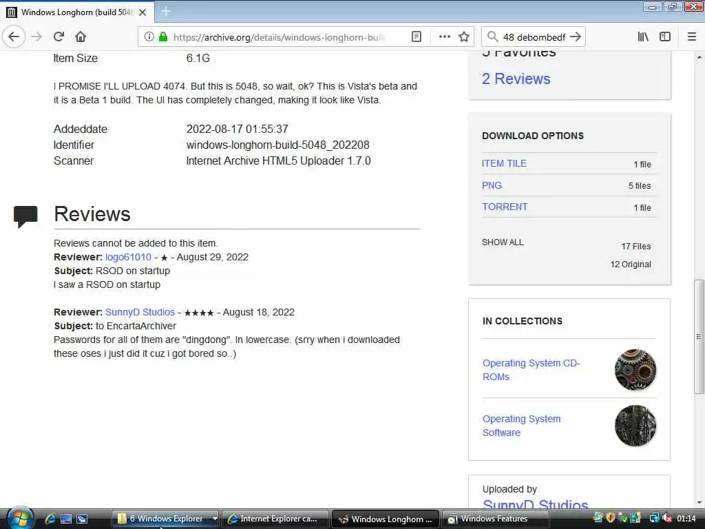705x529 pixels.
Task: Toggle the sidebar view icon
Action: click(x=665, y=37)
